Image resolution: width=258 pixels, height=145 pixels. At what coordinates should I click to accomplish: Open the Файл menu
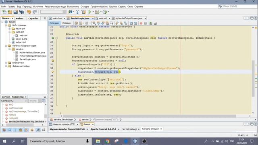click(4, 6)
